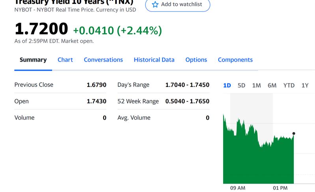The width and height of the screenshot is (315, 192).
Task: Click the 09 AM chart axis label
Action: click(x=237, y=188)
